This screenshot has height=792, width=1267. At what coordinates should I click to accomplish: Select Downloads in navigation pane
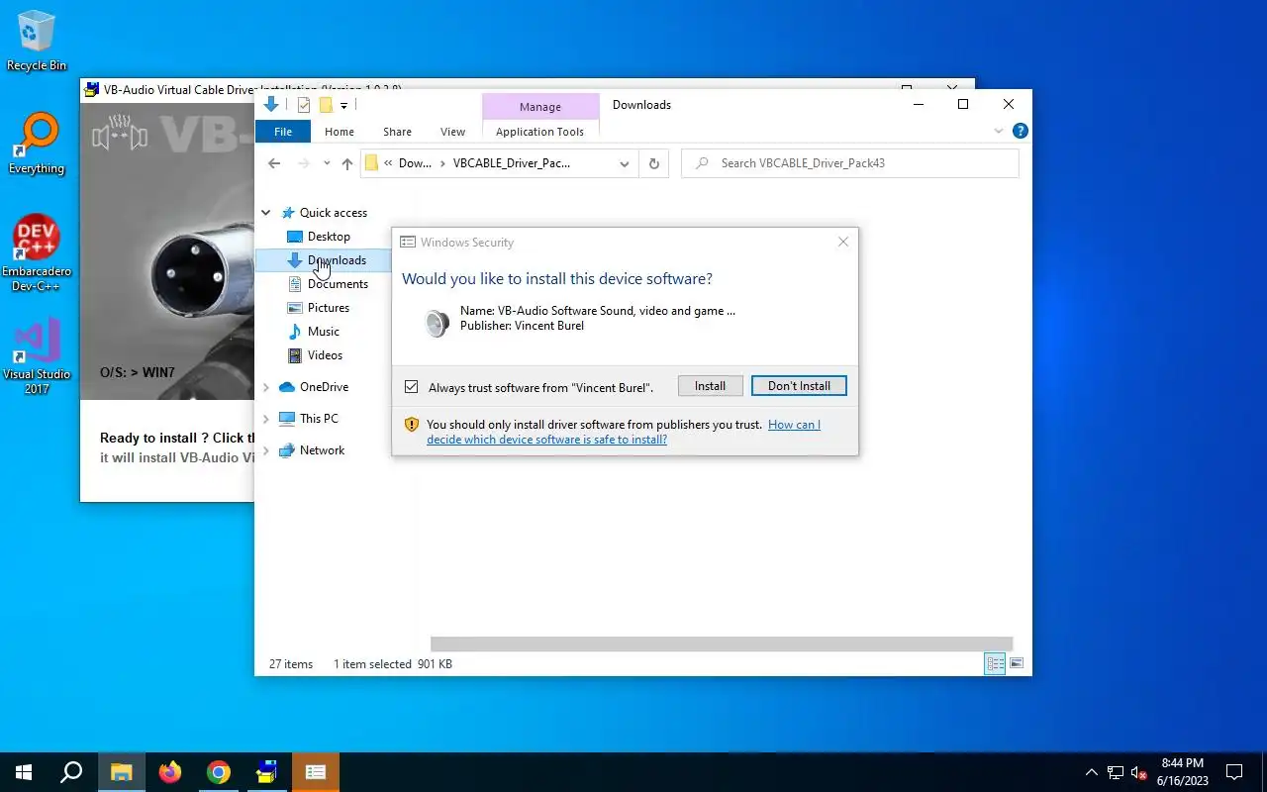[x=337, y=260]
